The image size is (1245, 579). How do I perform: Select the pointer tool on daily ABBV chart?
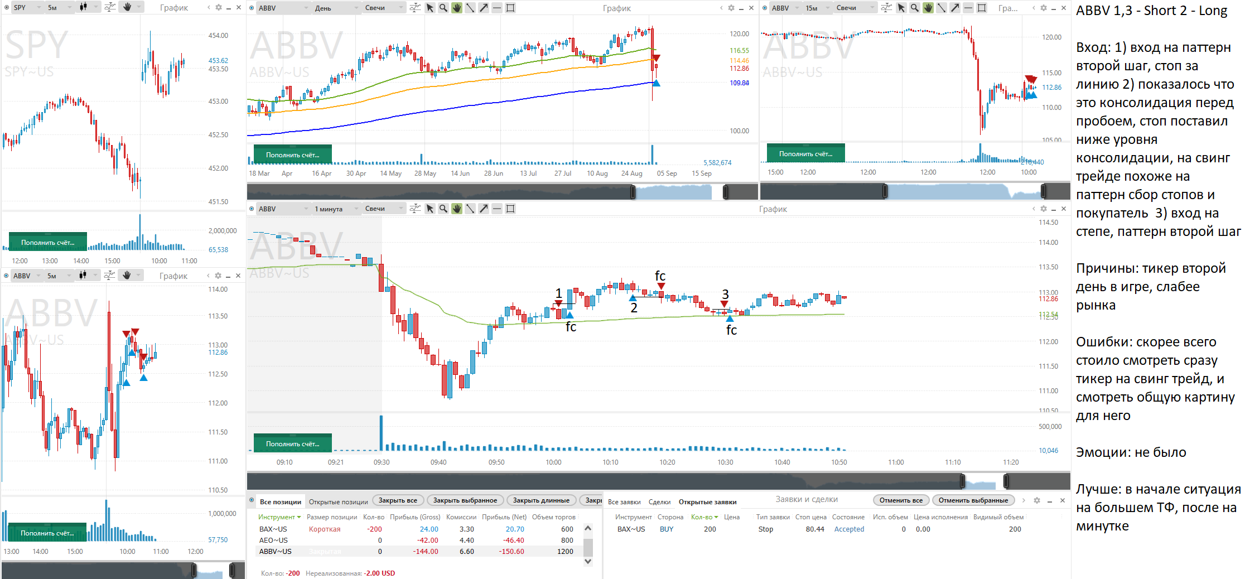(430, 8)
